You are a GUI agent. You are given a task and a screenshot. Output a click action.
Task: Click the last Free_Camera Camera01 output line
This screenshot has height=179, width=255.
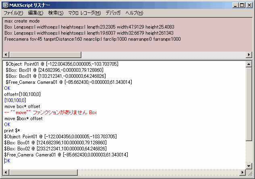pos(66,155)
